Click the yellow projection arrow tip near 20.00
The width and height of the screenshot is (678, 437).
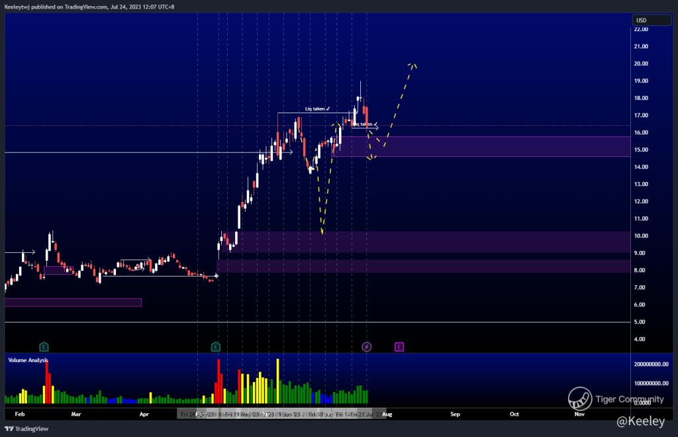(413, 65)
